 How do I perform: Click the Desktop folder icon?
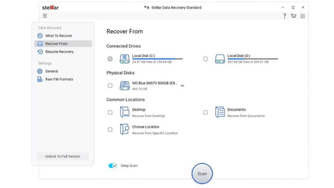[x=125, y=112]
